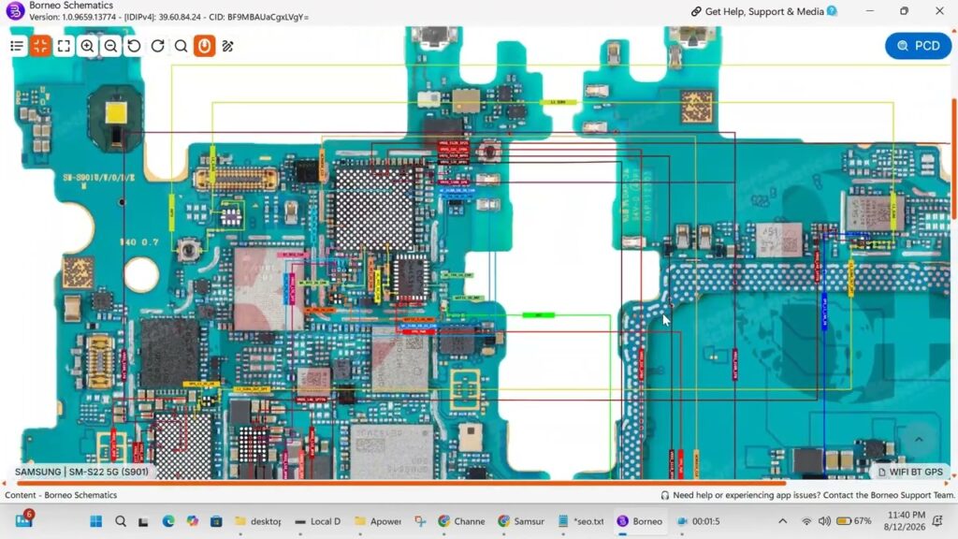Click the yellow component on the board
This screenshot has height=539, width=958.
(x=115, y=112)
